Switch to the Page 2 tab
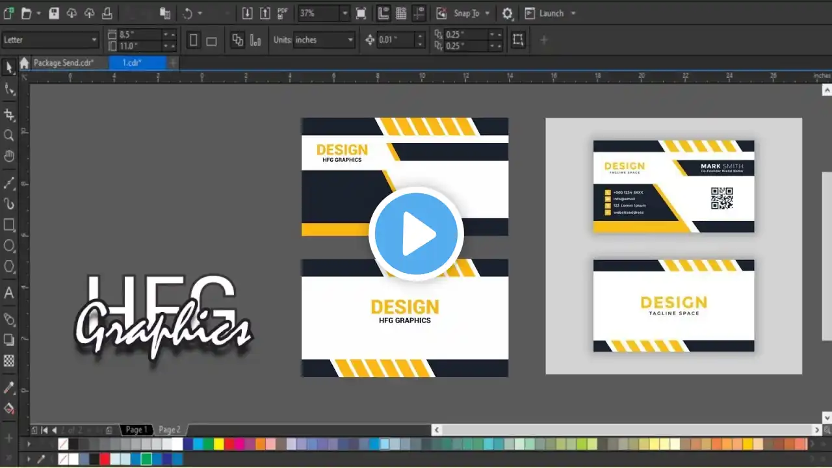This screenshot has height=468, width=832. (170, 430)
